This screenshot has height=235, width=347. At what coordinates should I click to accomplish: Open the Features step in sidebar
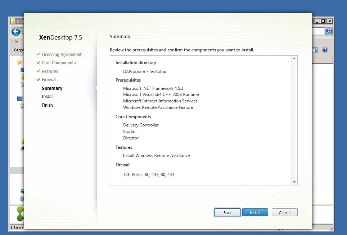50,72
